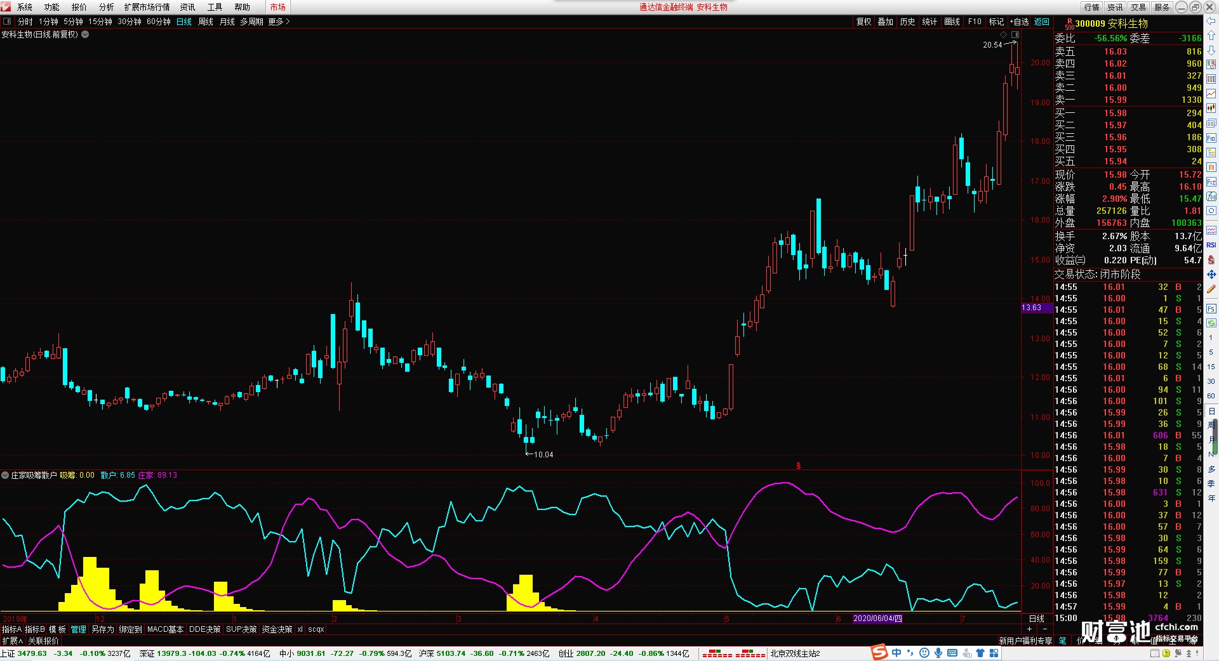This screenshot has width=1219, height=661.
Task: Switch to 分时 intraday view
Action: [25, 22]
